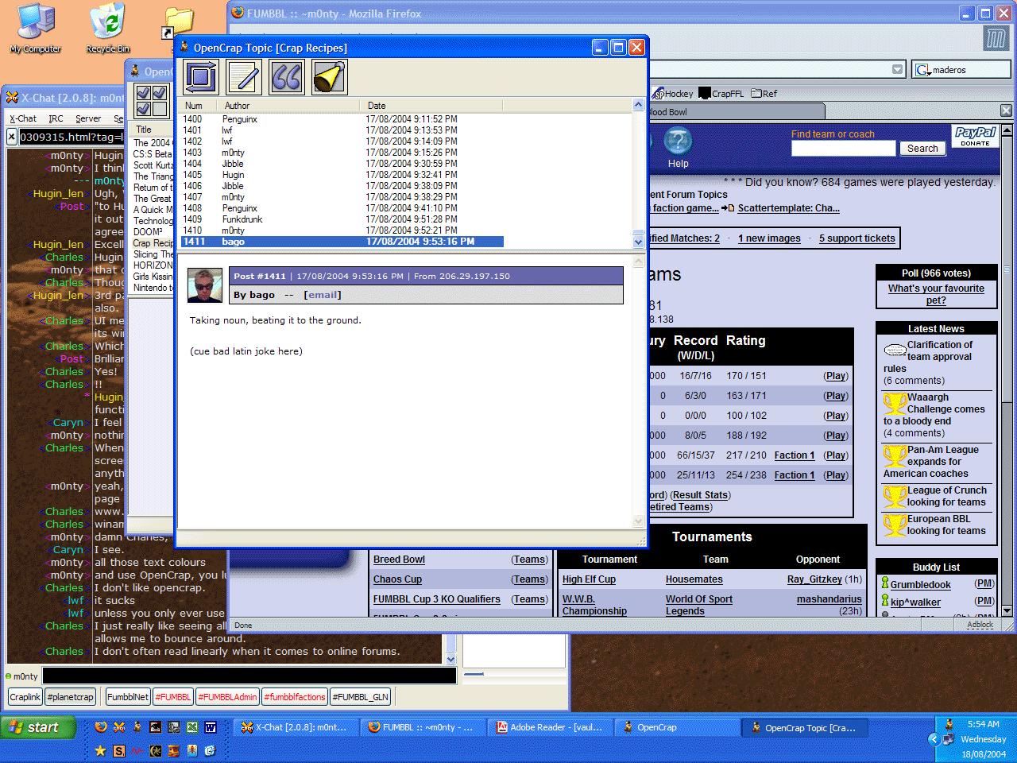Sort posts by Date column header

(433, 106)
